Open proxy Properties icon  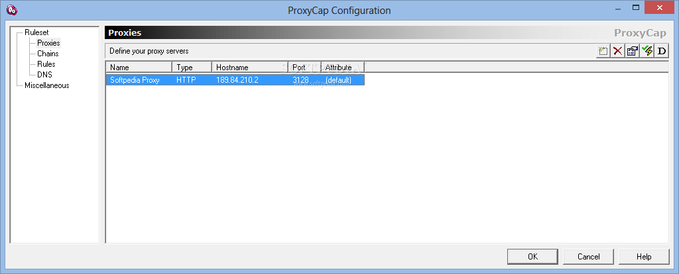632,51
